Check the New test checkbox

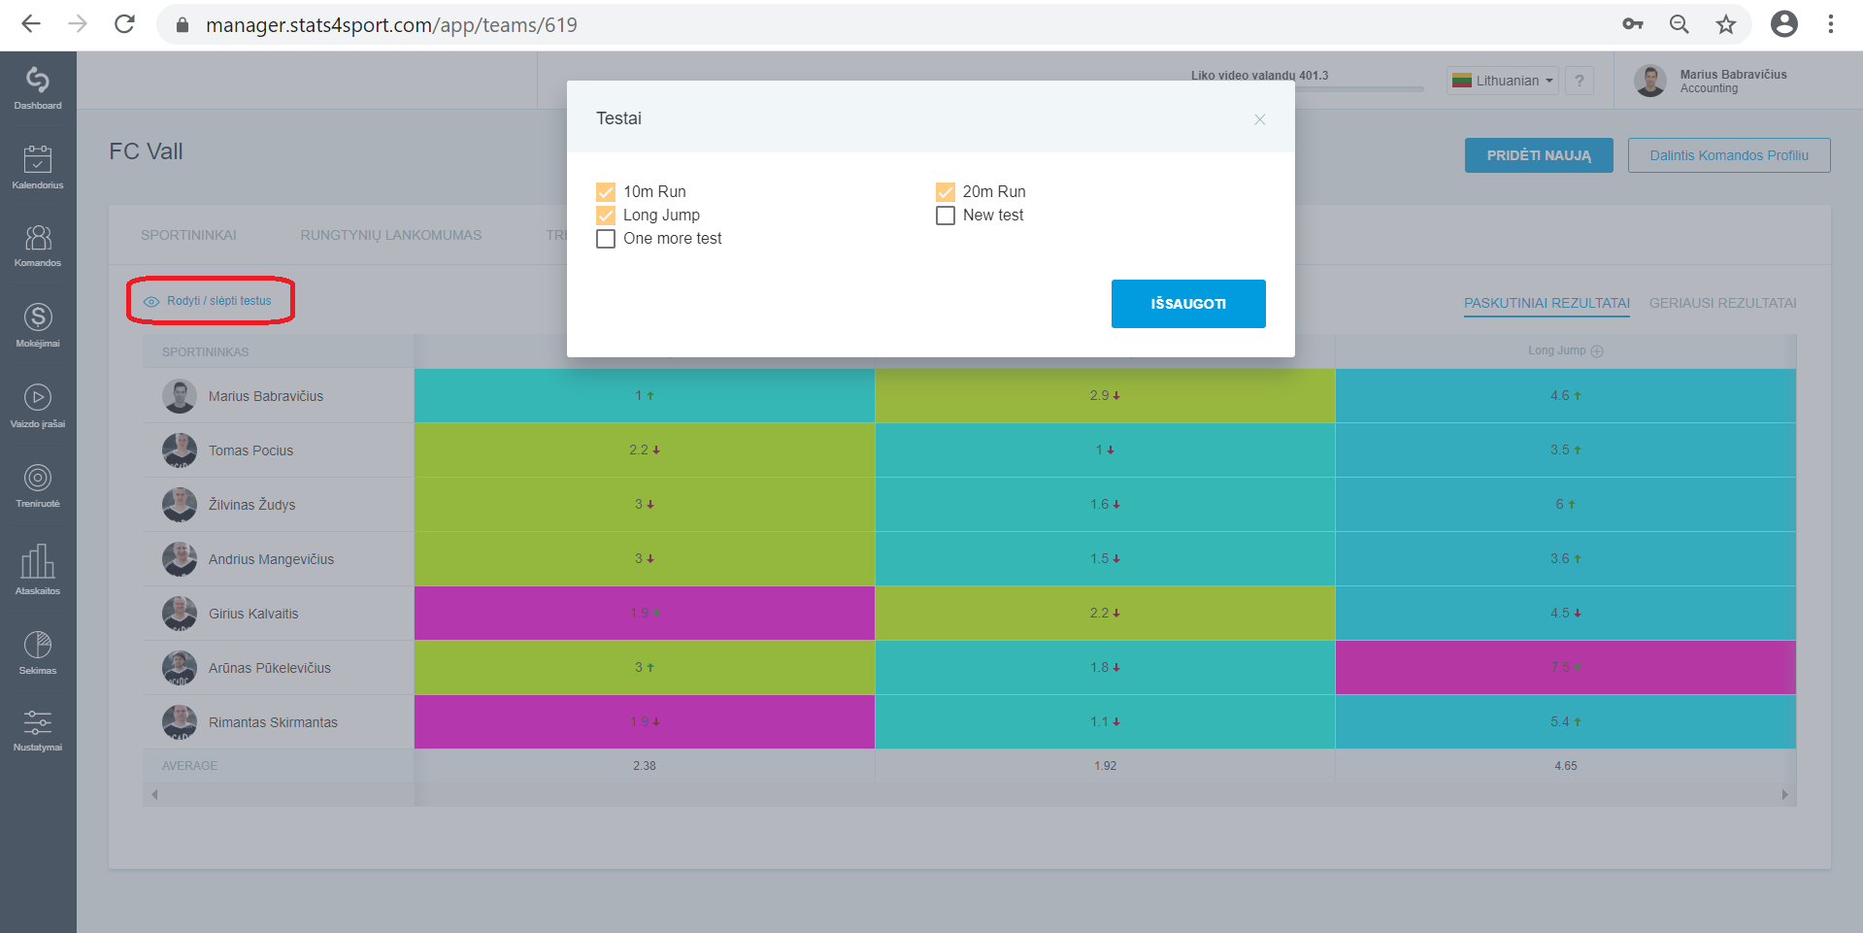946,216
